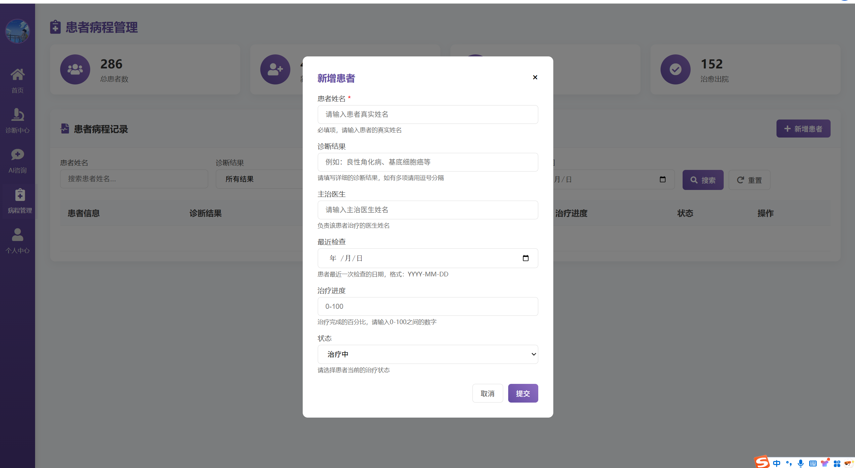
Task: Click the microphone icon in IME bar
Action: [801, 463]
